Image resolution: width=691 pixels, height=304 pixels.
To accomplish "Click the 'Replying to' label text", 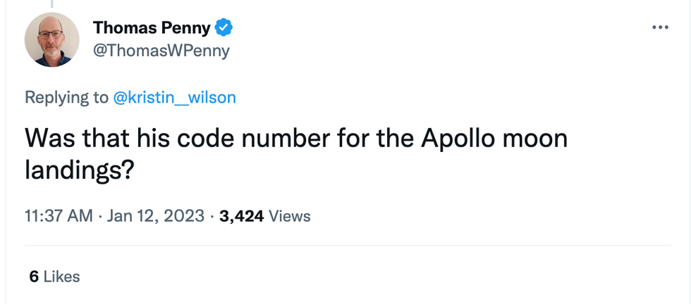I will tap(66, 97).
